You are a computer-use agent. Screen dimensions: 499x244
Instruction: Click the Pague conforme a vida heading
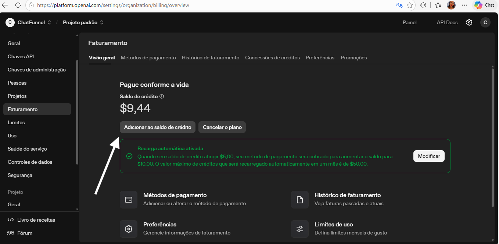pos(154,85)
